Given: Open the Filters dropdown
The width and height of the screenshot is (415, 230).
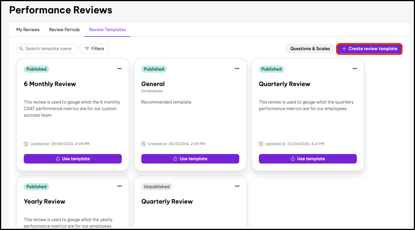Looking at the screenshot, I should 94,49.
